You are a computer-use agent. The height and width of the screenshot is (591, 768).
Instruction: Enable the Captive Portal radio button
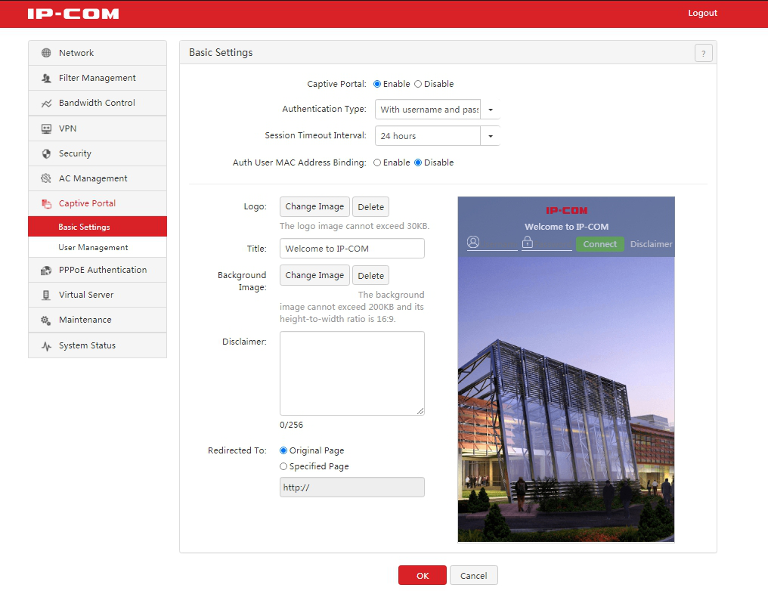[x=377, y=84]
